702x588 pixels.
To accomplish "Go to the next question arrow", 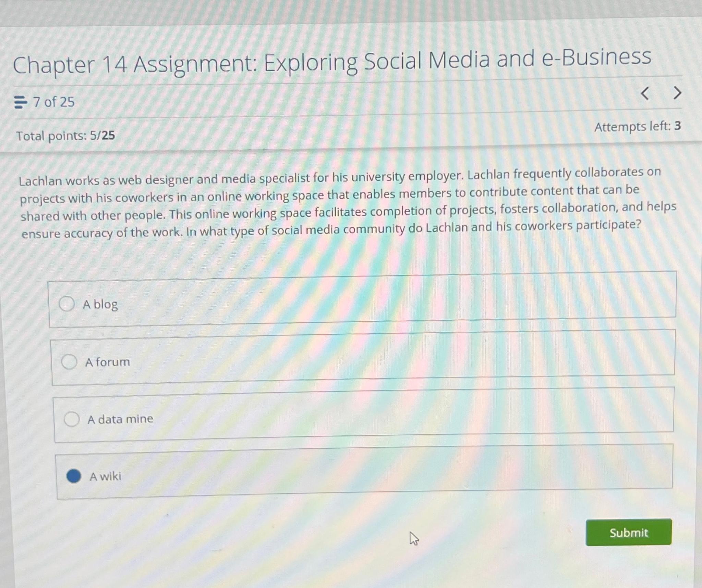I will 677,93.
